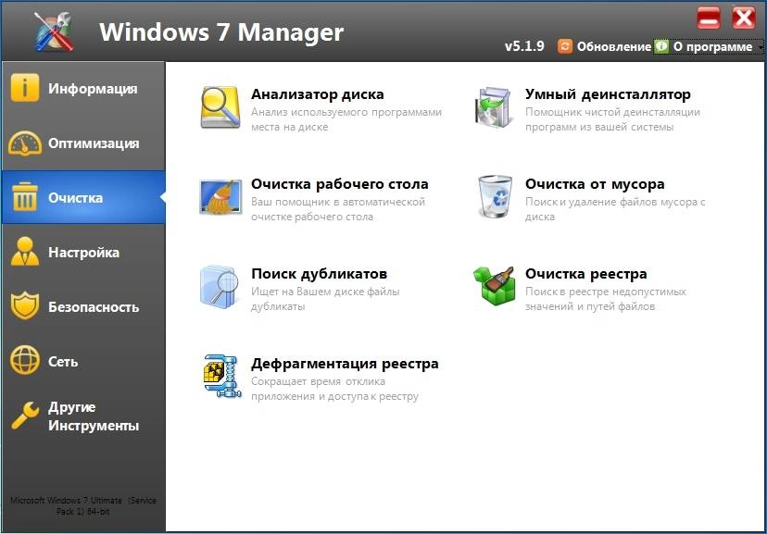Minimize the window with the red button

click(x=709, y=19)
